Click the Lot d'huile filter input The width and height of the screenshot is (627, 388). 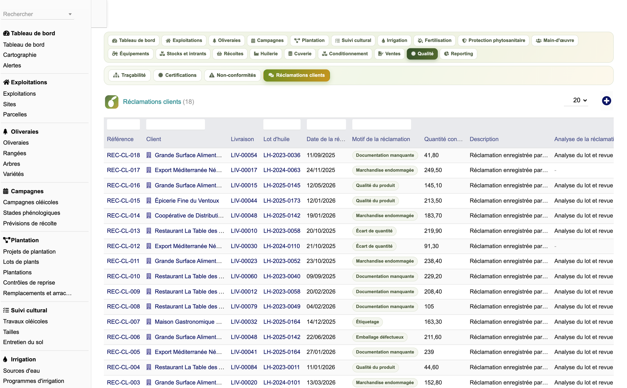[x=282, y=124]
